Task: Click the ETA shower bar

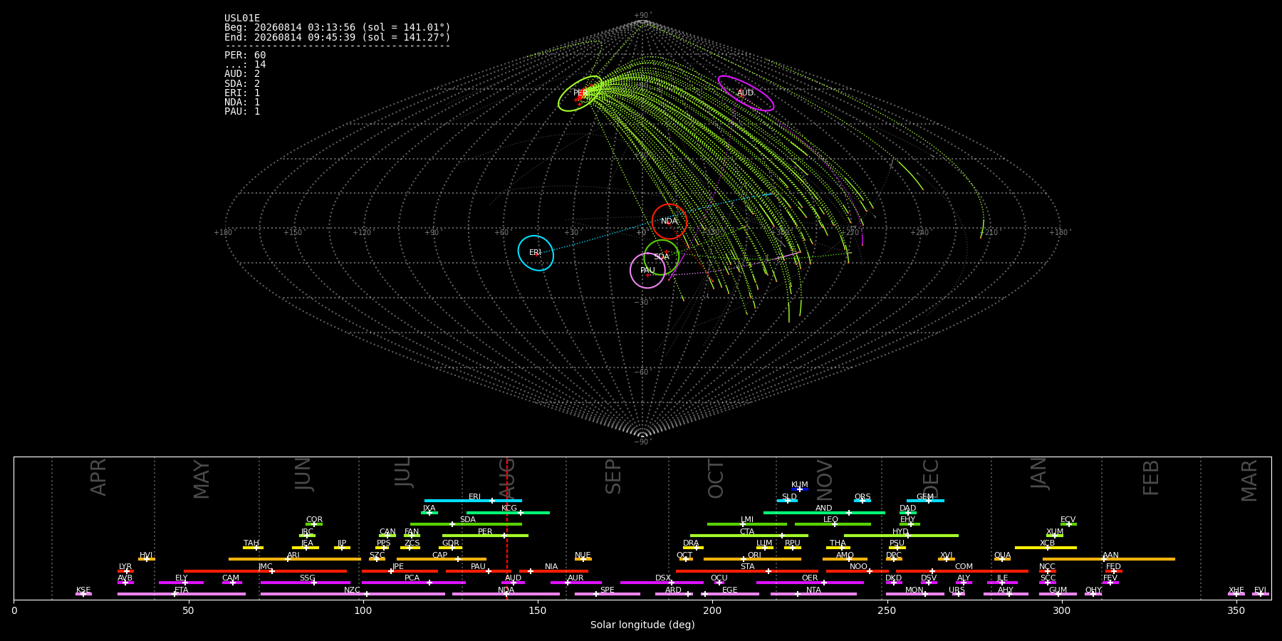Action: click(x=182, y=594)
